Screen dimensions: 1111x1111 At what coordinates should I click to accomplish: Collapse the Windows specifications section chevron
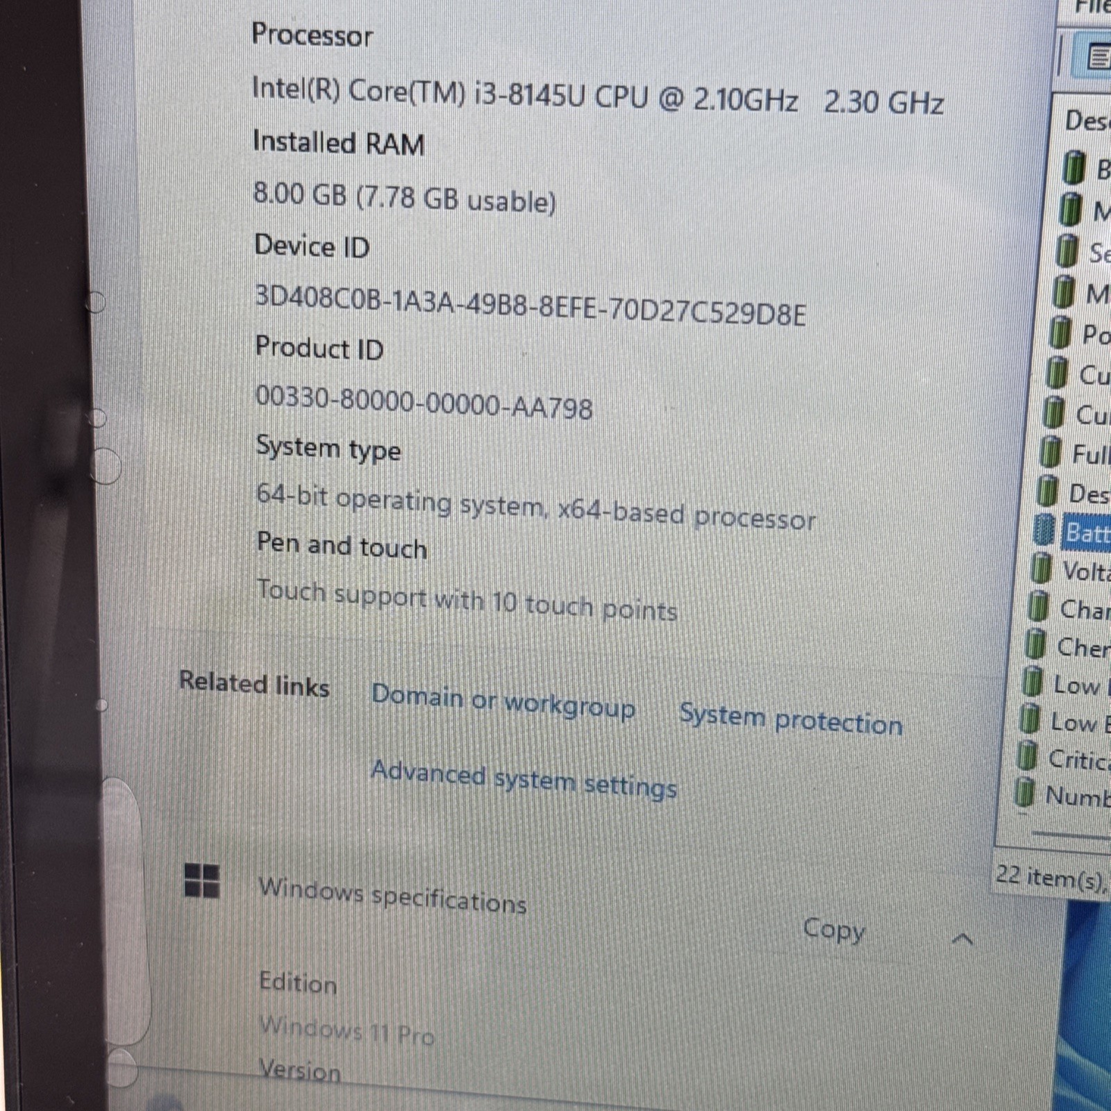[962, 939]
